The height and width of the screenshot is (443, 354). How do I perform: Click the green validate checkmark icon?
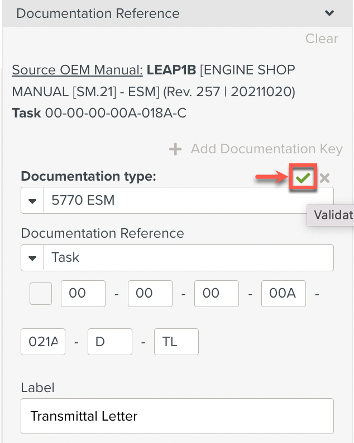pyautogui.click(x=303, y=178)
